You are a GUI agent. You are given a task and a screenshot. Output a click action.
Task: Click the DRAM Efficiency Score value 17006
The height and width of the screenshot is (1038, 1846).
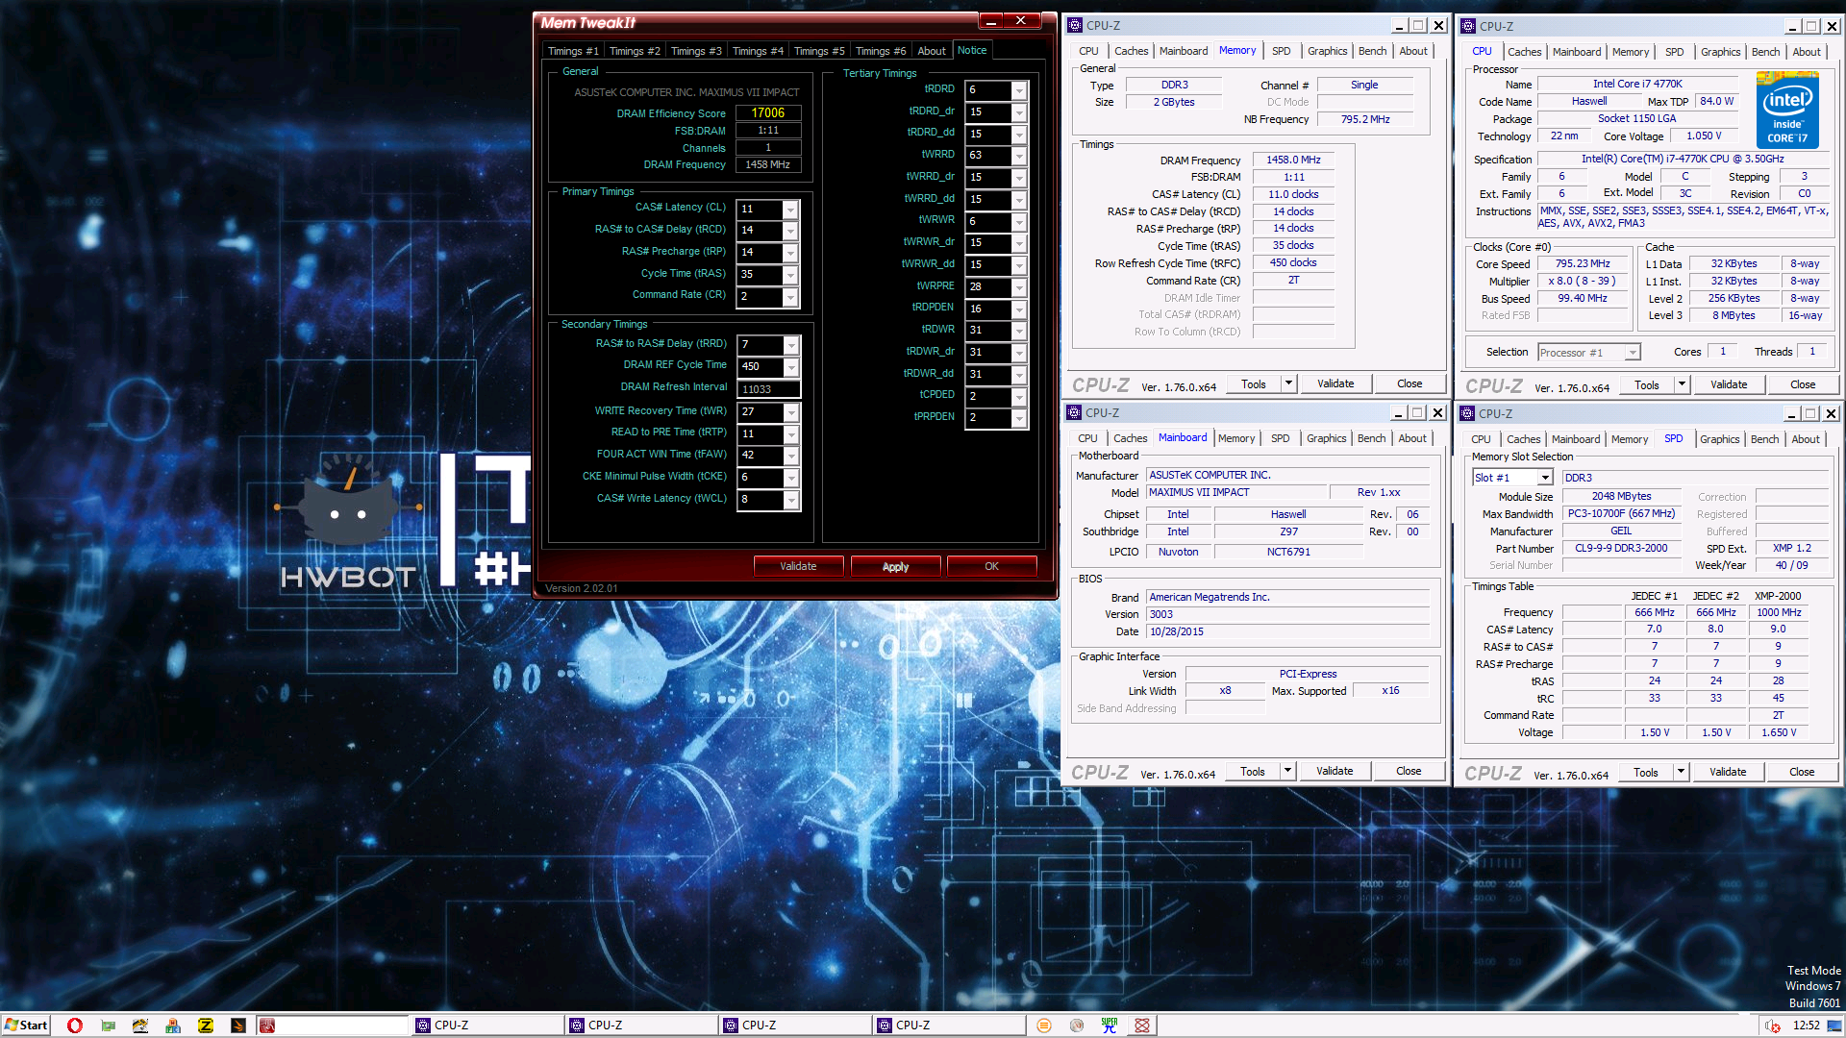click(x=768, y=112)
